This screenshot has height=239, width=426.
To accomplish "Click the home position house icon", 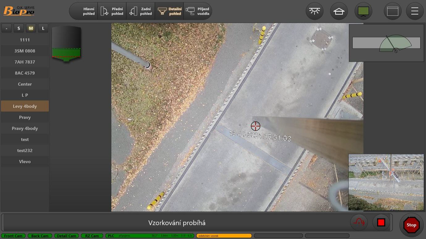I will [339, 11].
